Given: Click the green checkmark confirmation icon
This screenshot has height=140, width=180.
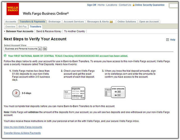Looking at the screenshot, I should 5,56.
